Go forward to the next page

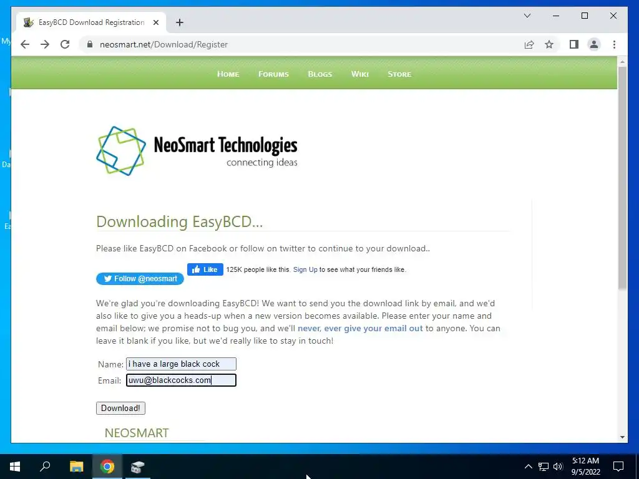point(45,44)
